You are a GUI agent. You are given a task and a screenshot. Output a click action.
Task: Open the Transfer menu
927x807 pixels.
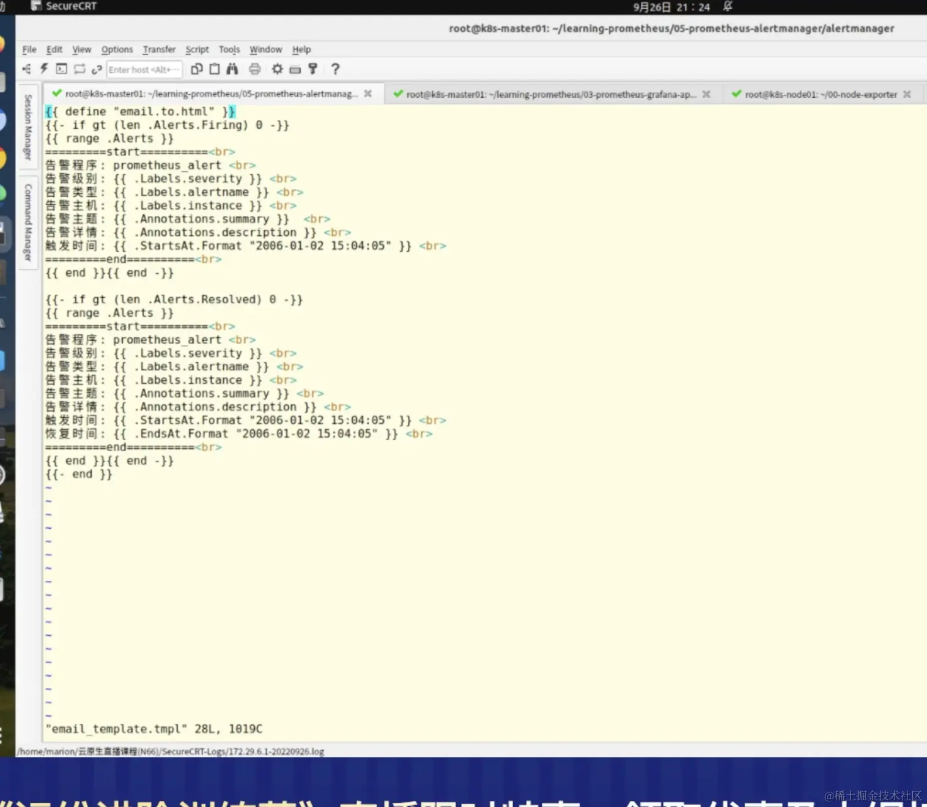click(159, 50)
